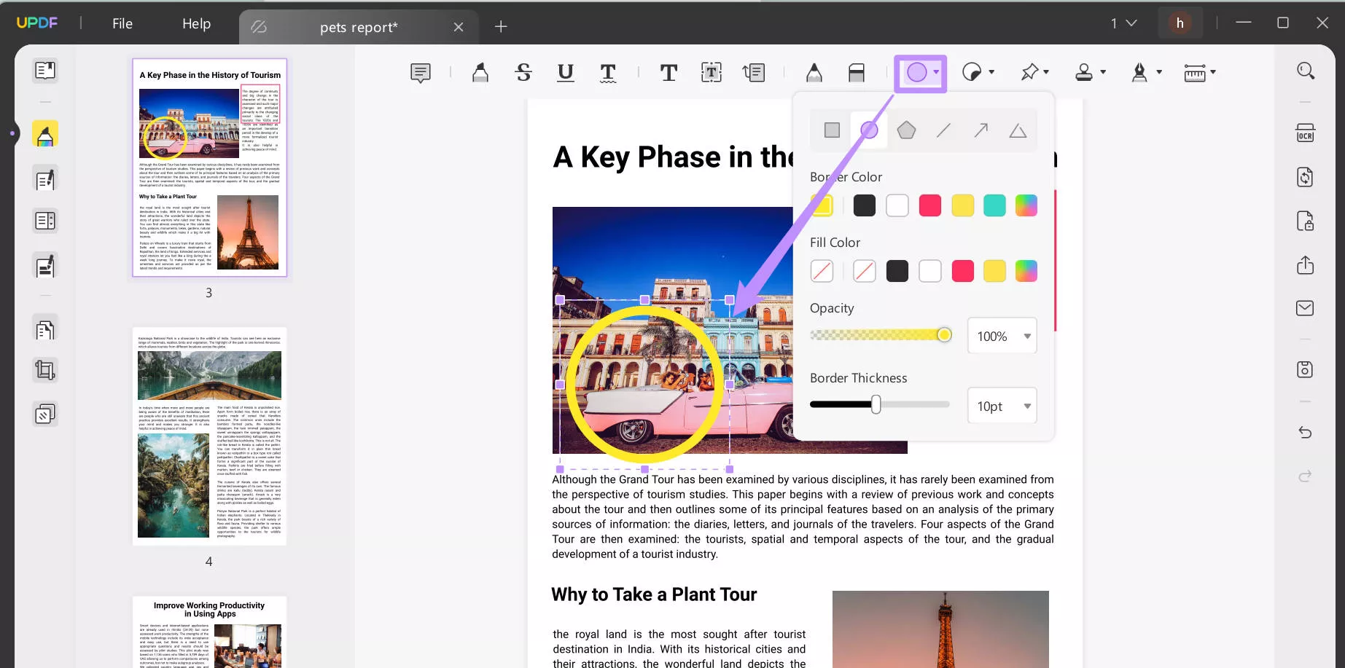Expand the stamp tool dropdown arrow
The image size is (1345, 668).
click(x=1103, y=71)
